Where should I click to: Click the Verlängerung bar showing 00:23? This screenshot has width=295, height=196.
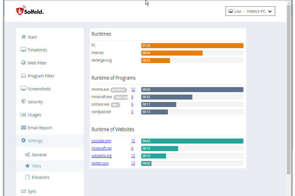[x=155, y=61]
